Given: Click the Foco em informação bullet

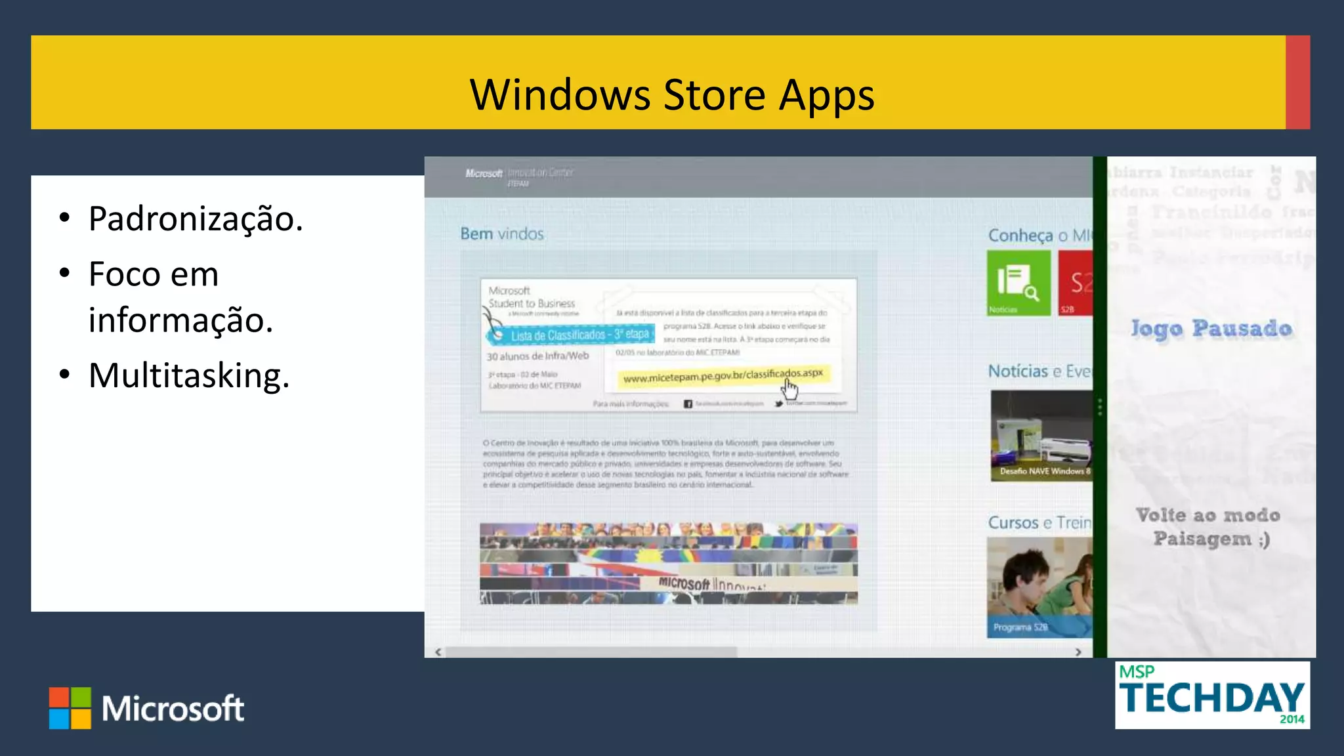Looking at the screenshot, I should [180, 297].
